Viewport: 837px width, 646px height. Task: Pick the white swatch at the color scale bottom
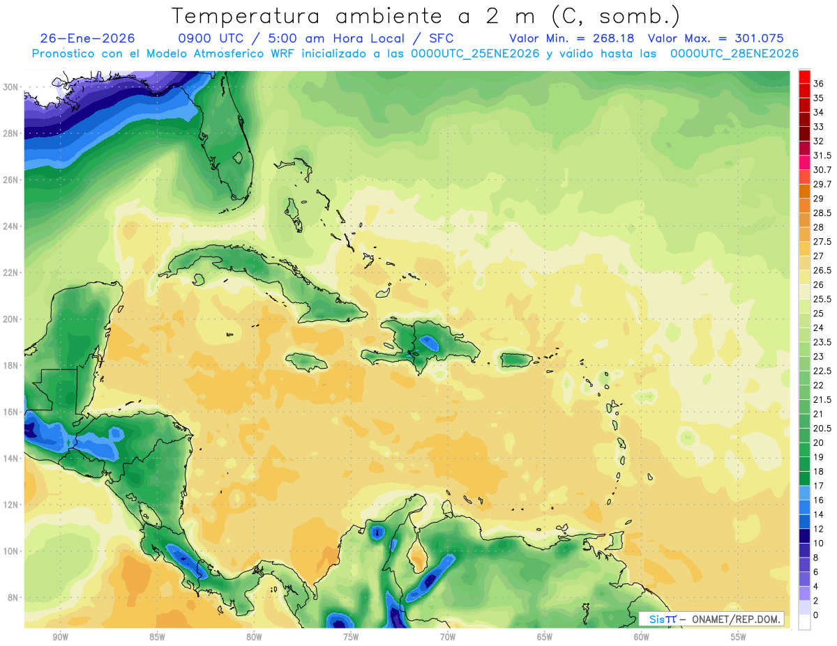tap(804, 622)
